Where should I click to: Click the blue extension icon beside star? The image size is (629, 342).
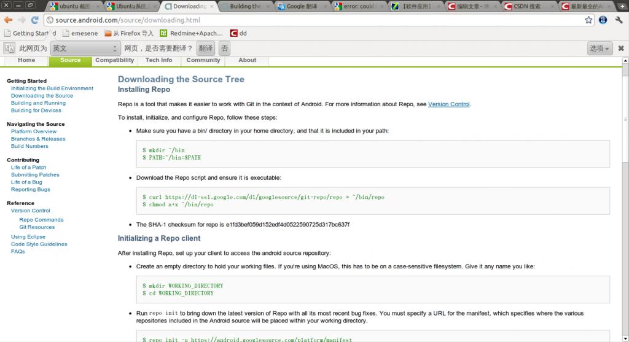[x=603, y=20]
